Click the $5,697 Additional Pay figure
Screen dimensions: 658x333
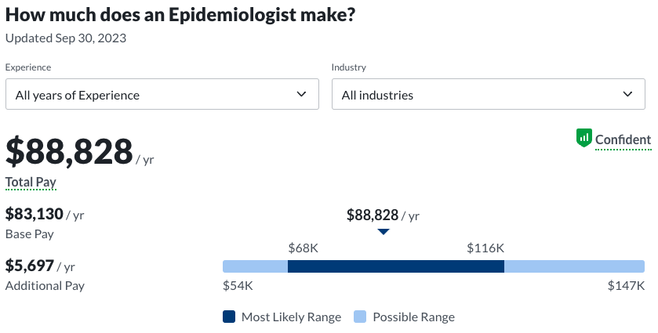[29, 266]
